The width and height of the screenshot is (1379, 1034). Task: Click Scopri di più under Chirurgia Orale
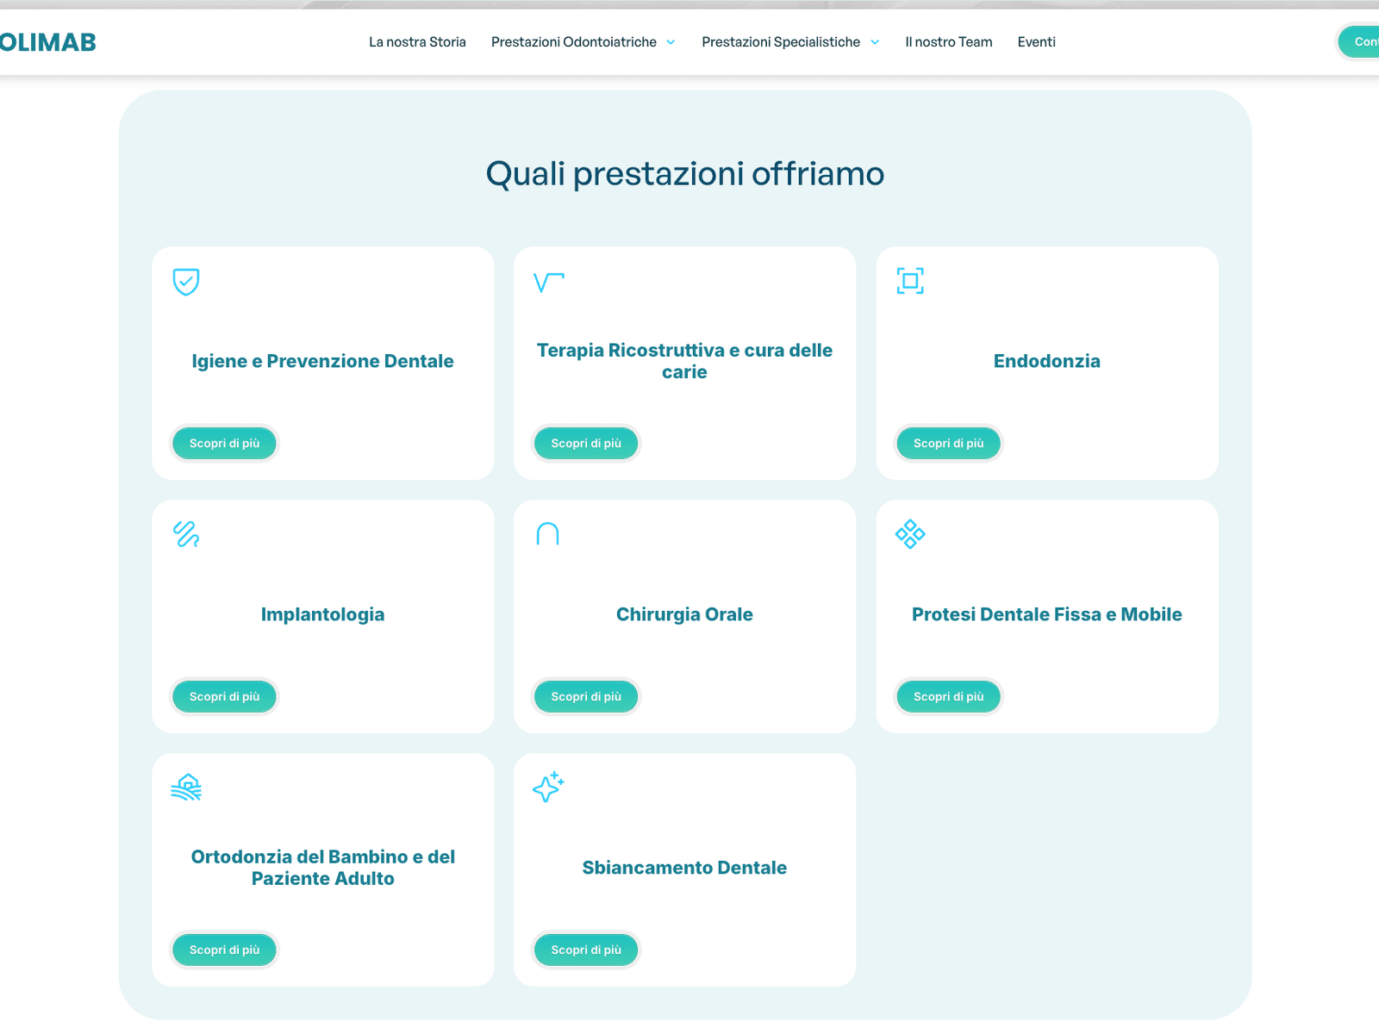pos(586,697)
